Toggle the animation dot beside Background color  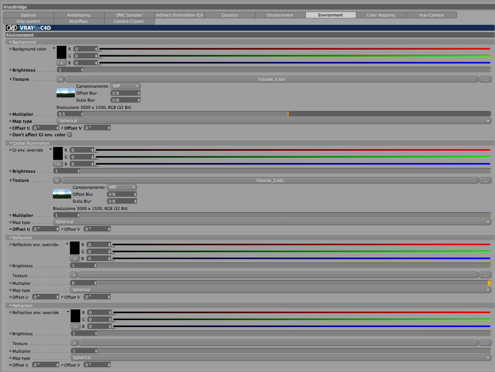pyautogui.click(x=10, y=49)
